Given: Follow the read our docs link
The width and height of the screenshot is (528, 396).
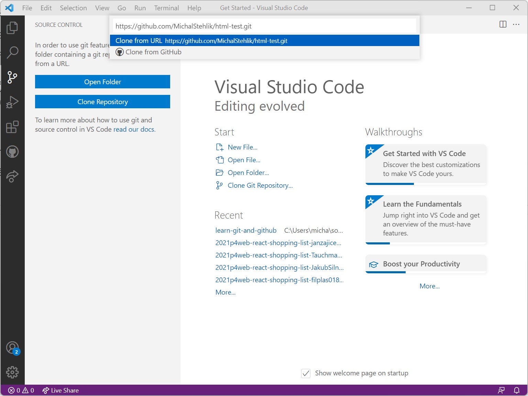Looking at the screenshot, I should (x=134, y=130).
